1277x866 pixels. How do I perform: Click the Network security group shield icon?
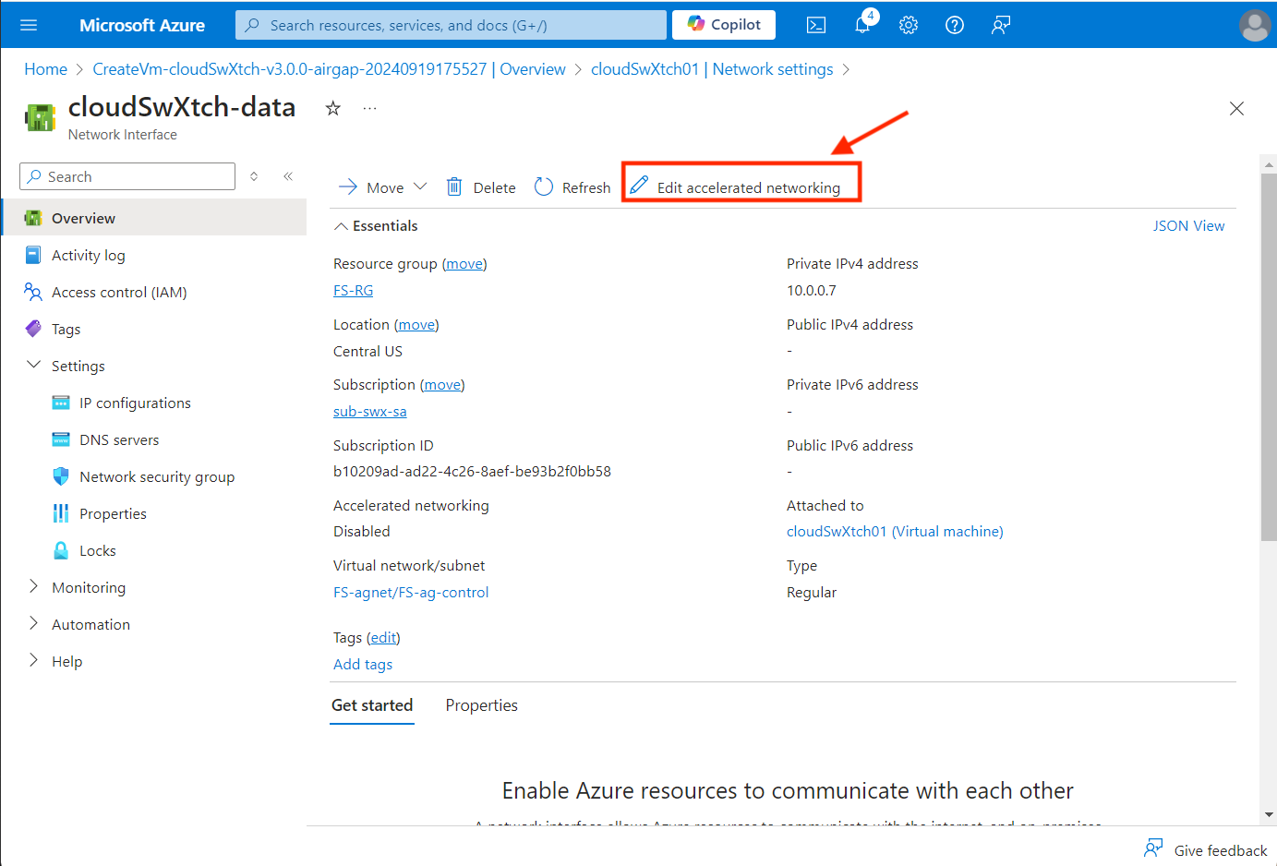61,476
